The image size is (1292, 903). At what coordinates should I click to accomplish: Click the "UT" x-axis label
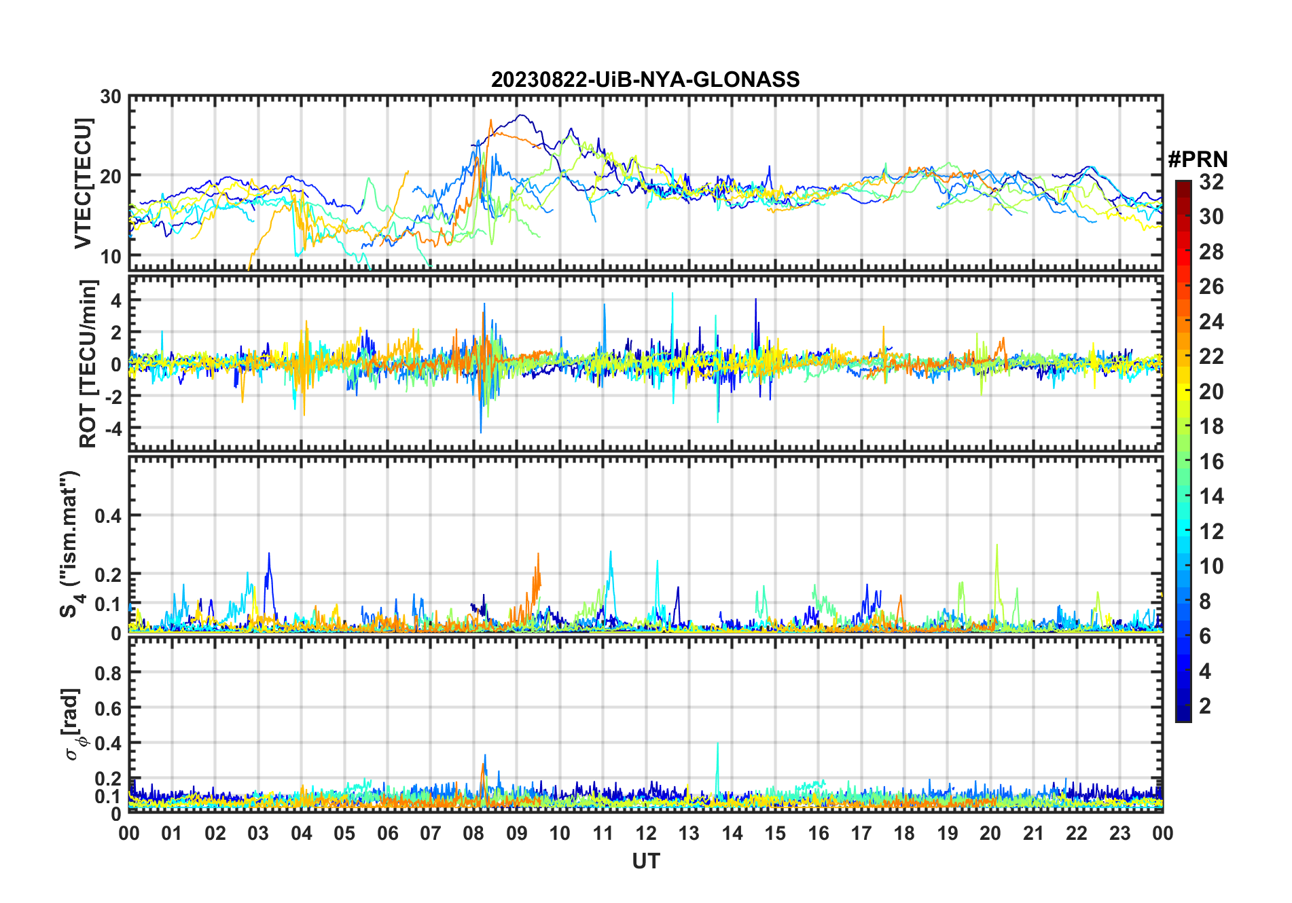coord(646,861)
